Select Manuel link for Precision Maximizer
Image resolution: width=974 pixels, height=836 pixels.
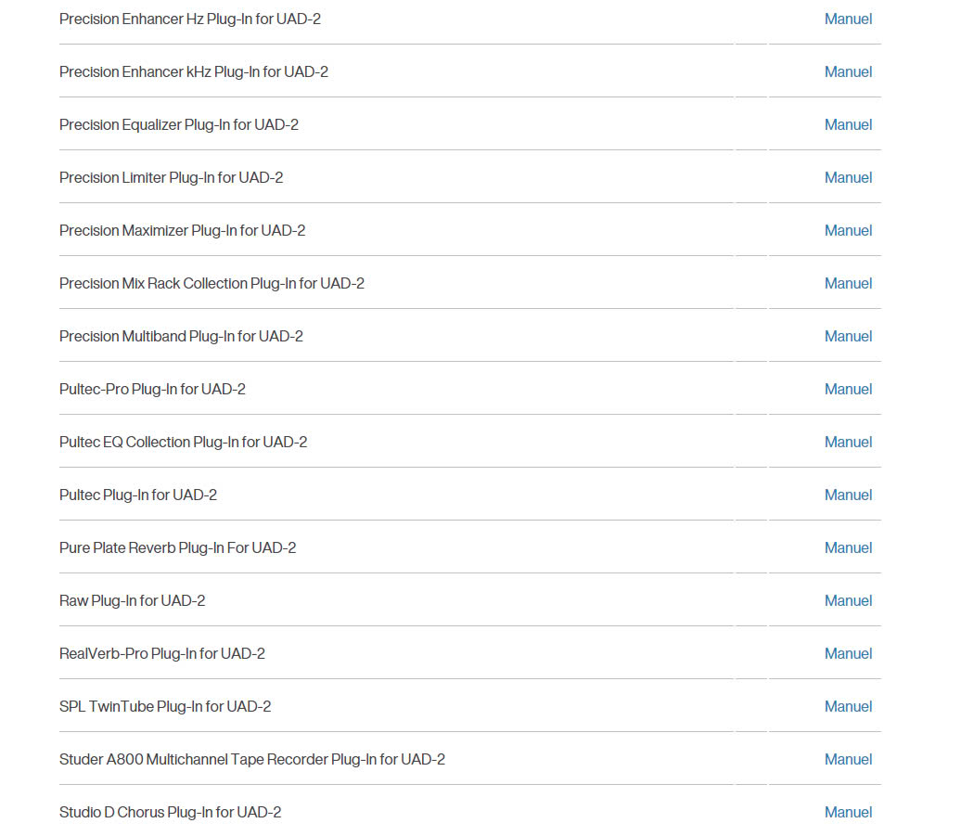[848, 230]
